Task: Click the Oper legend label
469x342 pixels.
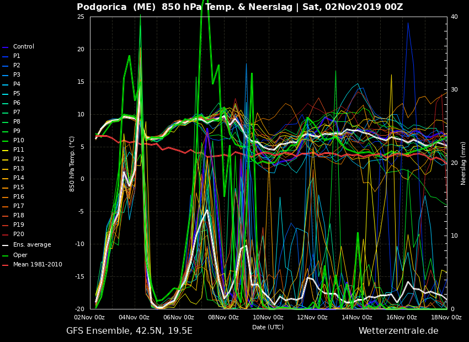Action: click(x=20, y=255)
